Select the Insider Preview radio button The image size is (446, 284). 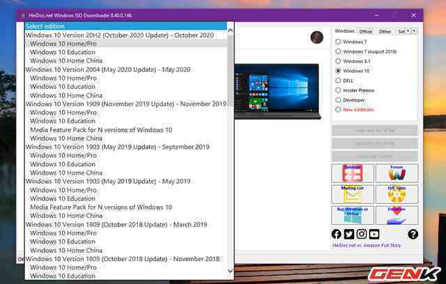pyautogui.click(x=338, y=90)
